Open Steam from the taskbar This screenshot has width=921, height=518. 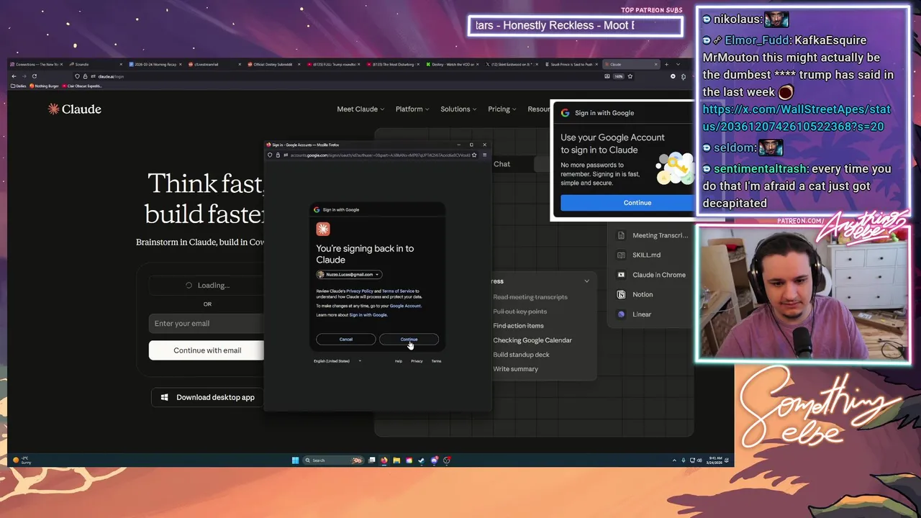point(422,460)
